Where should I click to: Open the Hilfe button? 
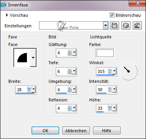click(x=107, y=131)
